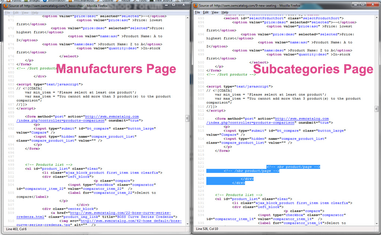Click the 'Line 526, Col 10' status bar text
Image resolution: width=381 pixels, height=235 pixels.
click(x=207, y=229)
